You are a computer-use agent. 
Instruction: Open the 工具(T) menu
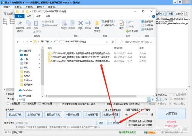tap(29, 7)
